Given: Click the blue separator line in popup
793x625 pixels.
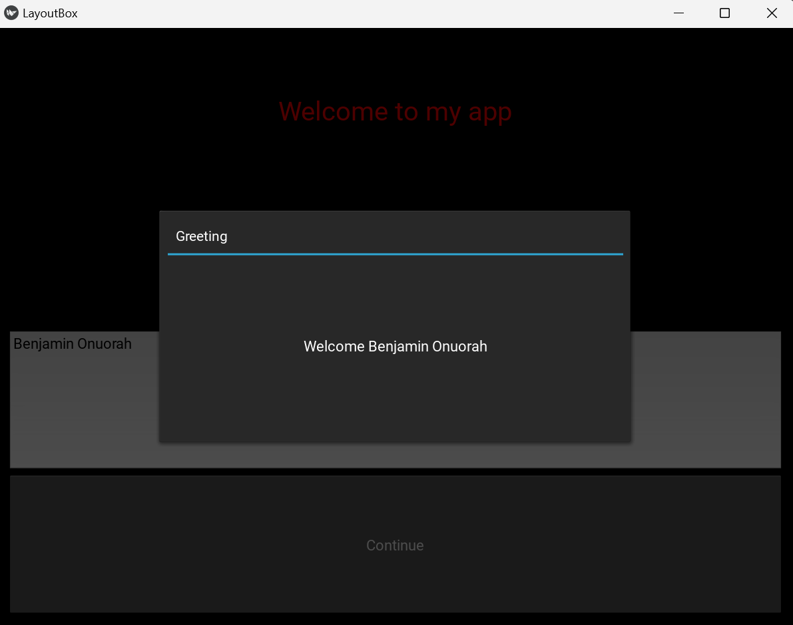Looking at the screenshot, I should click(x=395, y=254).
